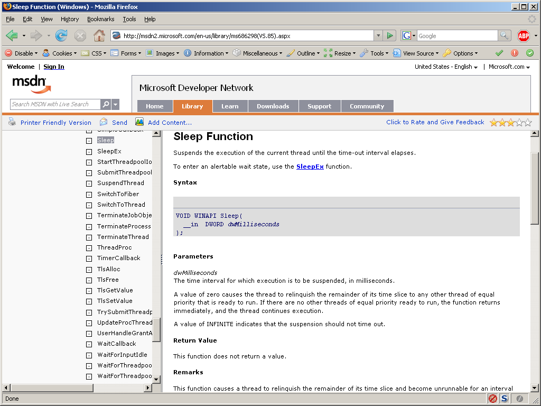
Task: Open the View Source dropdown
Action: pos(416,53)
